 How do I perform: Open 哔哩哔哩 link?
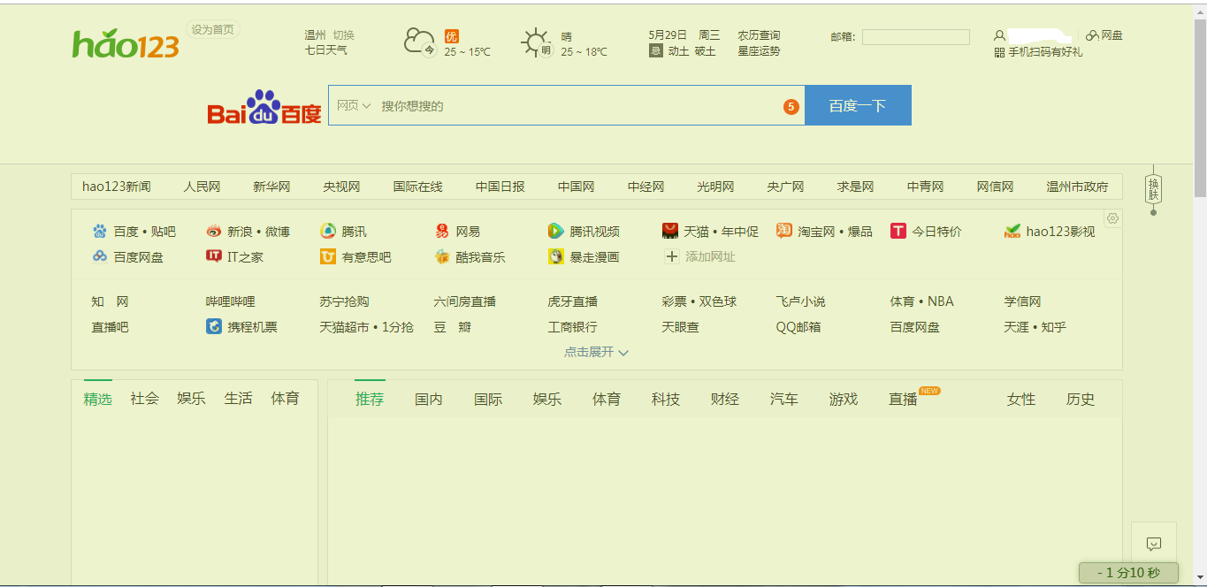pos(231,301)
